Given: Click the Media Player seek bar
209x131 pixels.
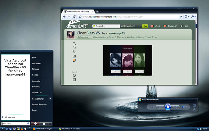Looking at the screenshot, I should click(168, 103).
